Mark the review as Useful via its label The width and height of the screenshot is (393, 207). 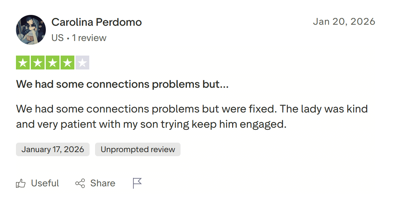coord(45,183)
